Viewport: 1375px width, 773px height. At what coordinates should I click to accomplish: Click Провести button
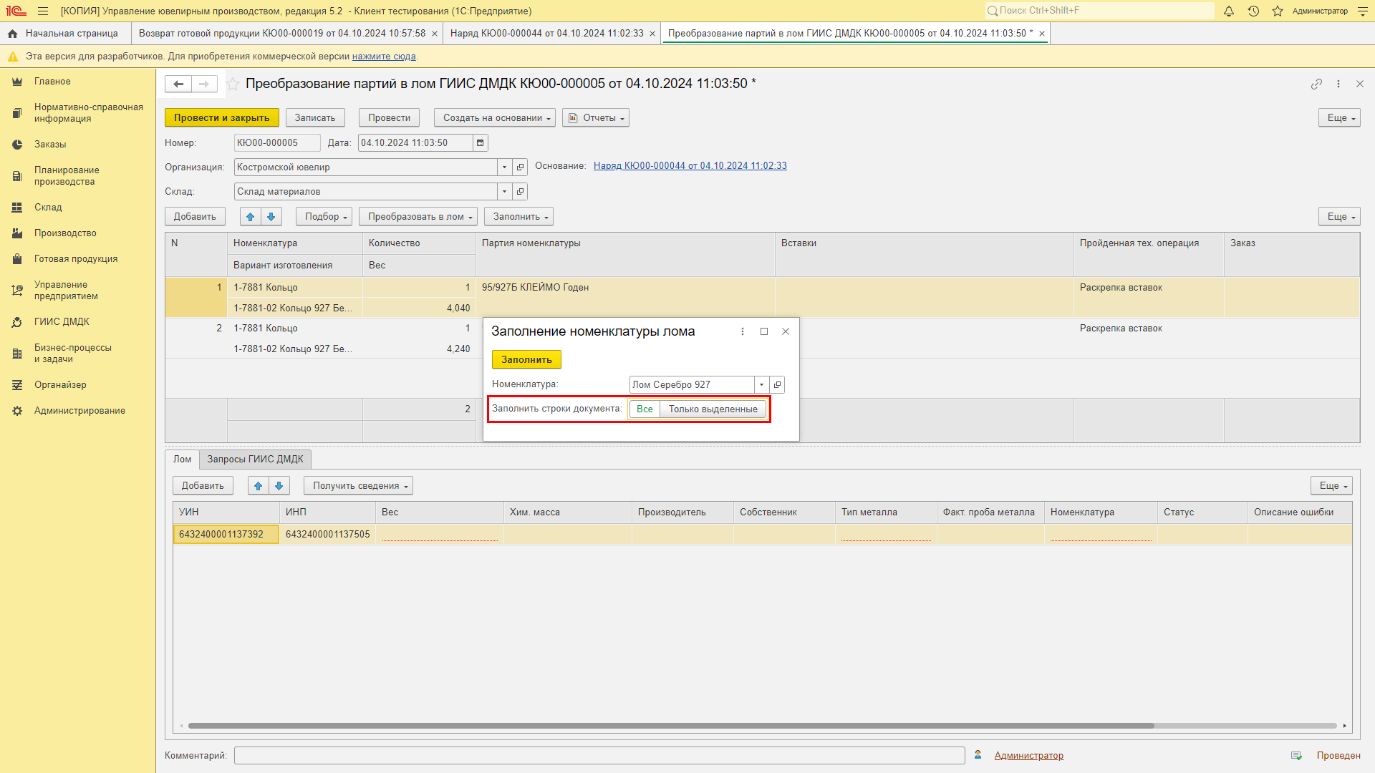pyautogui.click(x=390, y=118)
